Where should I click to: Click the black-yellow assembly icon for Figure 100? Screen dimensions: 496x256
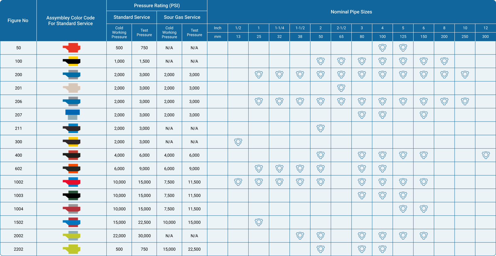72,61
